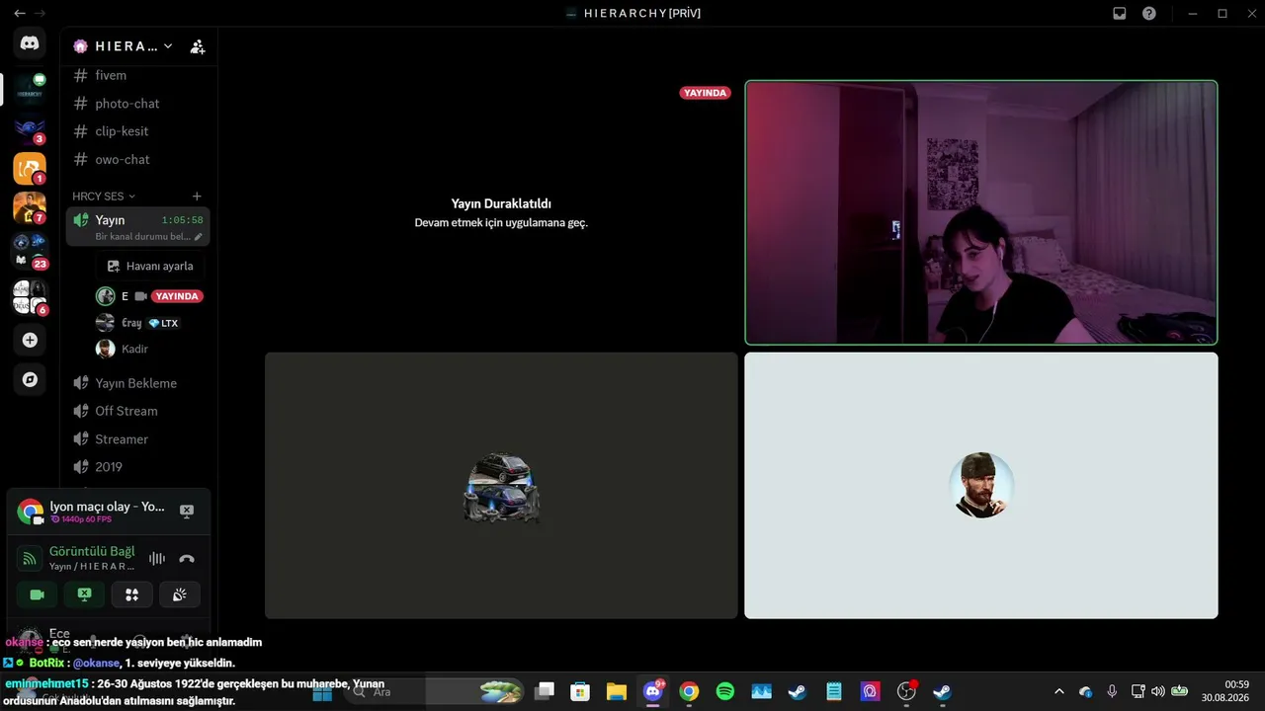The height and width of the screenshot is (711, 1265).
Task: Open the taskbar clock and date
Action: (x=1223, y=691)
